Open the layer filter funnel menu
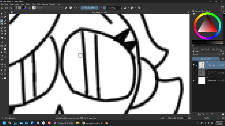The image size is (225, 126). click(x=223, y=55)
